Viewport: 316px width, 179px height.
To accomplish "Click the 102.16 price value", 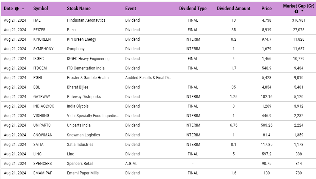I will click(266, 97).
